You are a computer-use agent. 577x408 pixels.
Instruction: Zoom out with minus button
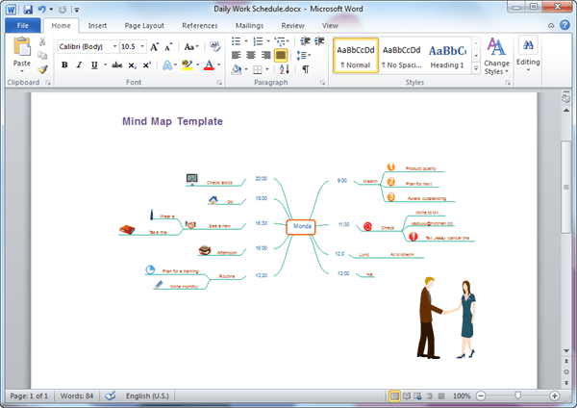point(481,396)
